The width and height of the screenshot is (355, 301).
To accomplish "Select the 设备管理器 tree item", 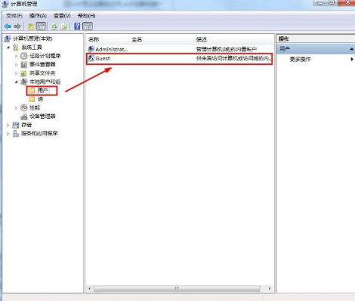I will coord(42,116).
